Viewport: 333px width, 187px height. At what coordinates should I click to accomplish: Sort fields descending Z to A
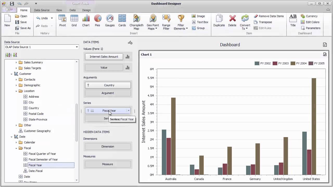point(15,55)
